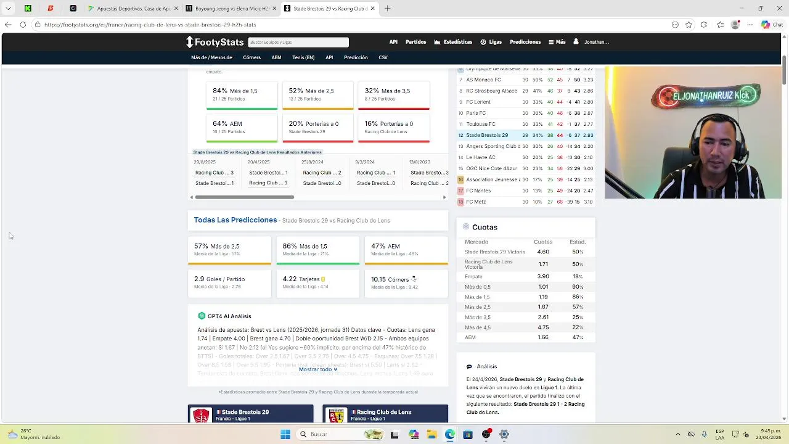Open Ligas menu

[491, 42]
